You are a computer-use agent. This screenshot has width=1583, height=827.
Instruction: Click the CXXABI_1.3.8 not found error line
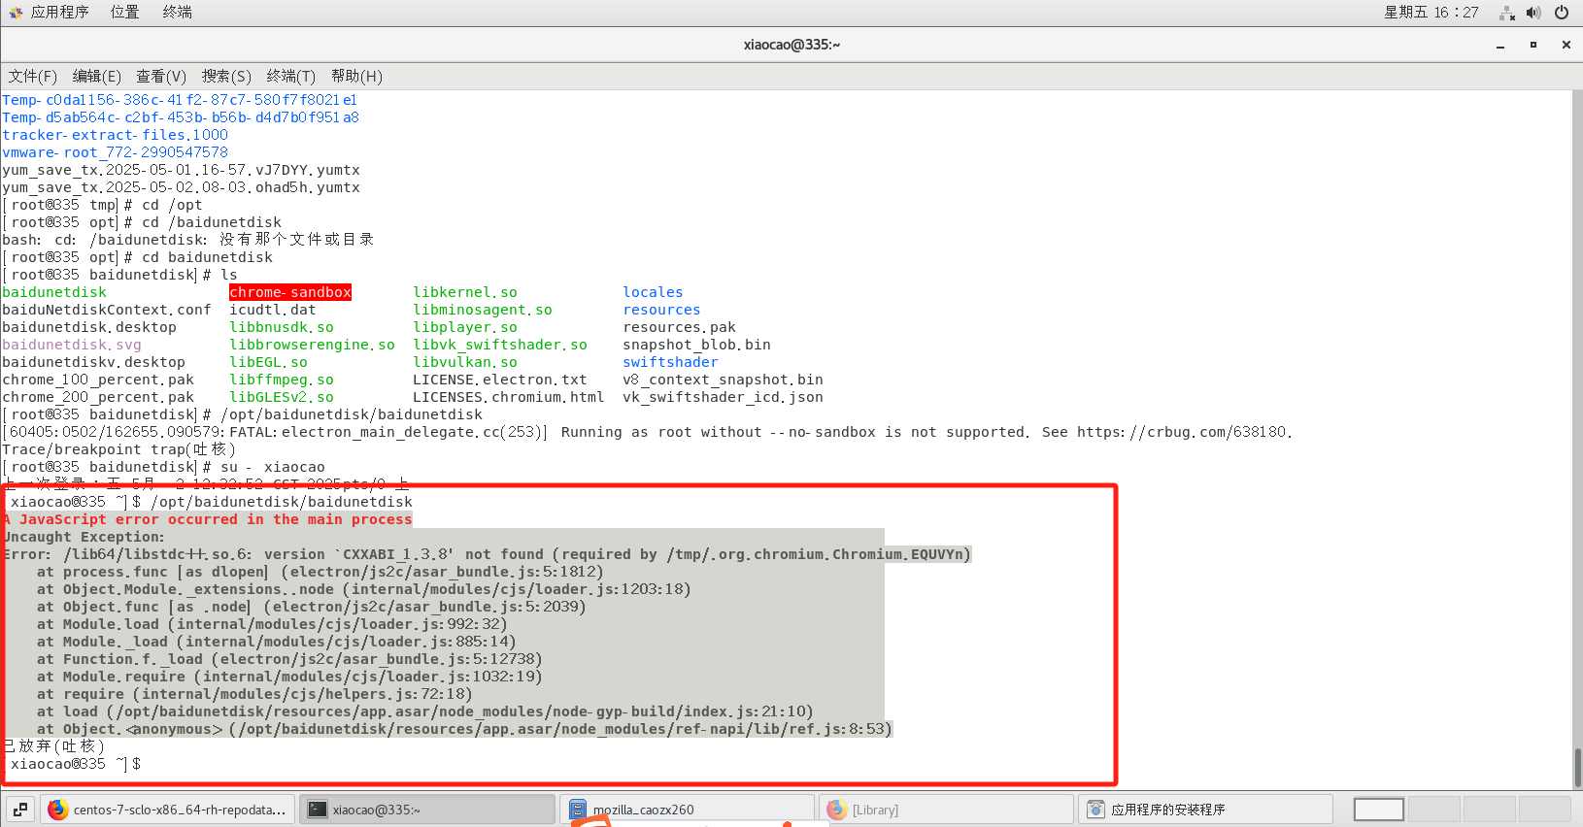487,554
